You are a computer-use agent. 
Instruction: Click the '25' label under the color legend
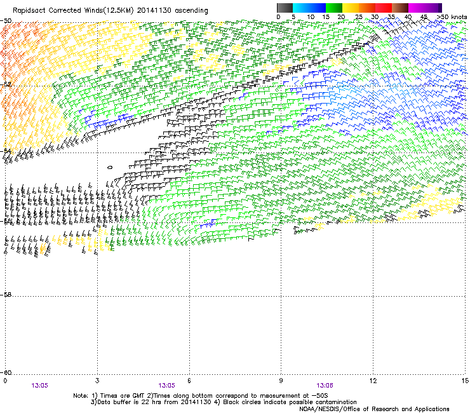pyautogui.click(x=359, y=17)
